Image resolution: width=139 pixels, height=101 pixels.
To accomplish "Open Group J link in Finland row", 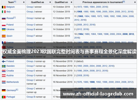I will click(x=31, y=61).
